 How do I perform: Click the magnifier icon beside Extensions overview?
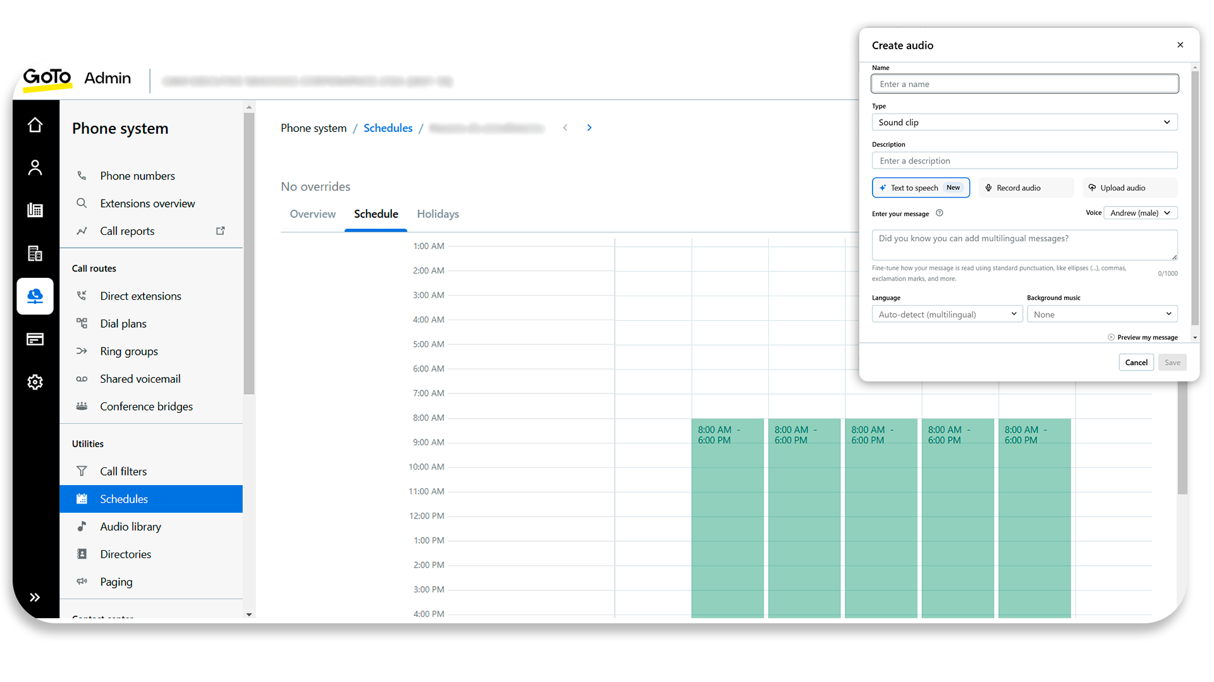tap(82, 203)
